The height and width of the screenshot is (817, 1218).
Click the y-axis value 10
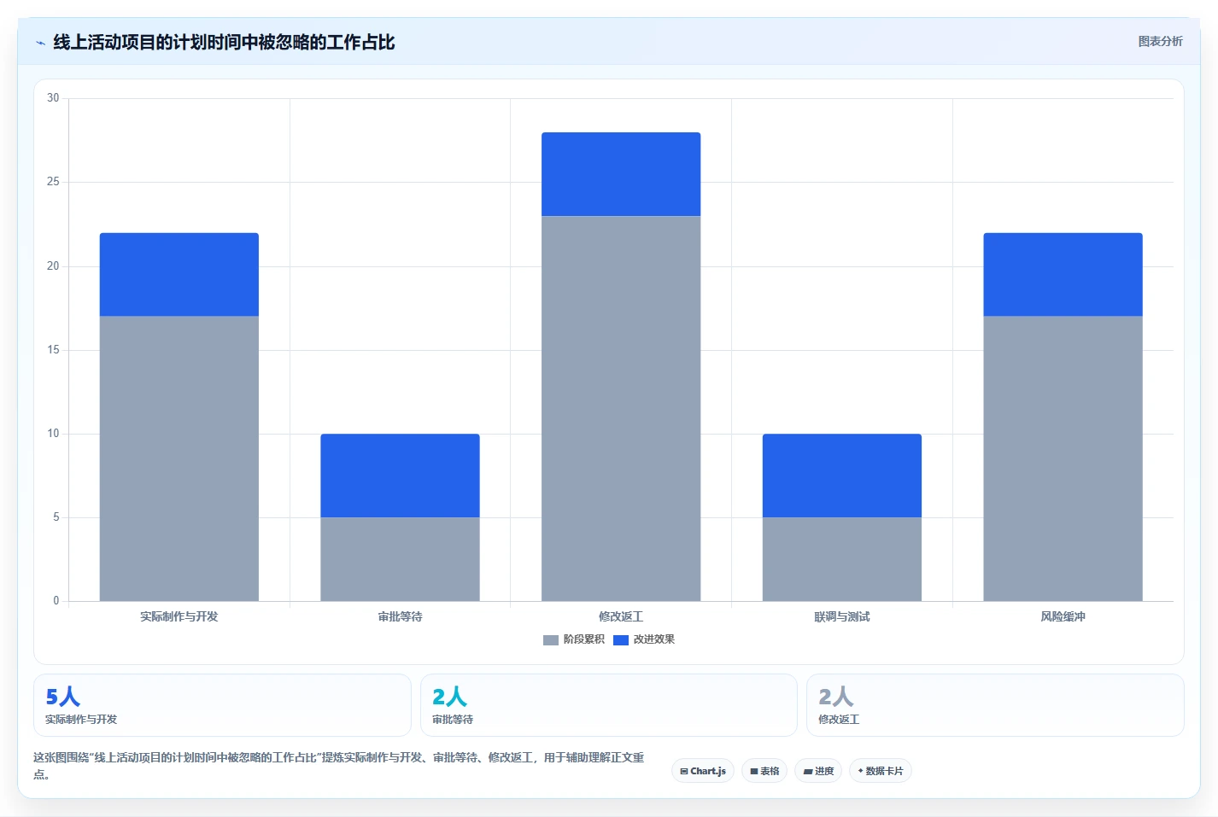pos(53,434)
